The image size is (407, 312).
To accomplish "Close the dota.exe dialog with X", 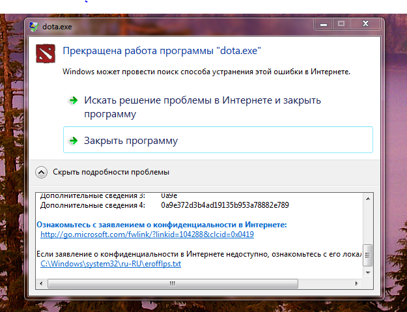I will tap(365, 24).
